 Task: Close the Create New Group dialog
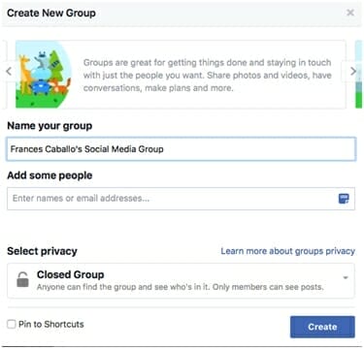coord(350,13)
